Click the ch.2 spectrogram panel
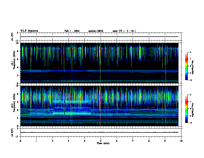 tap(99, 106)
